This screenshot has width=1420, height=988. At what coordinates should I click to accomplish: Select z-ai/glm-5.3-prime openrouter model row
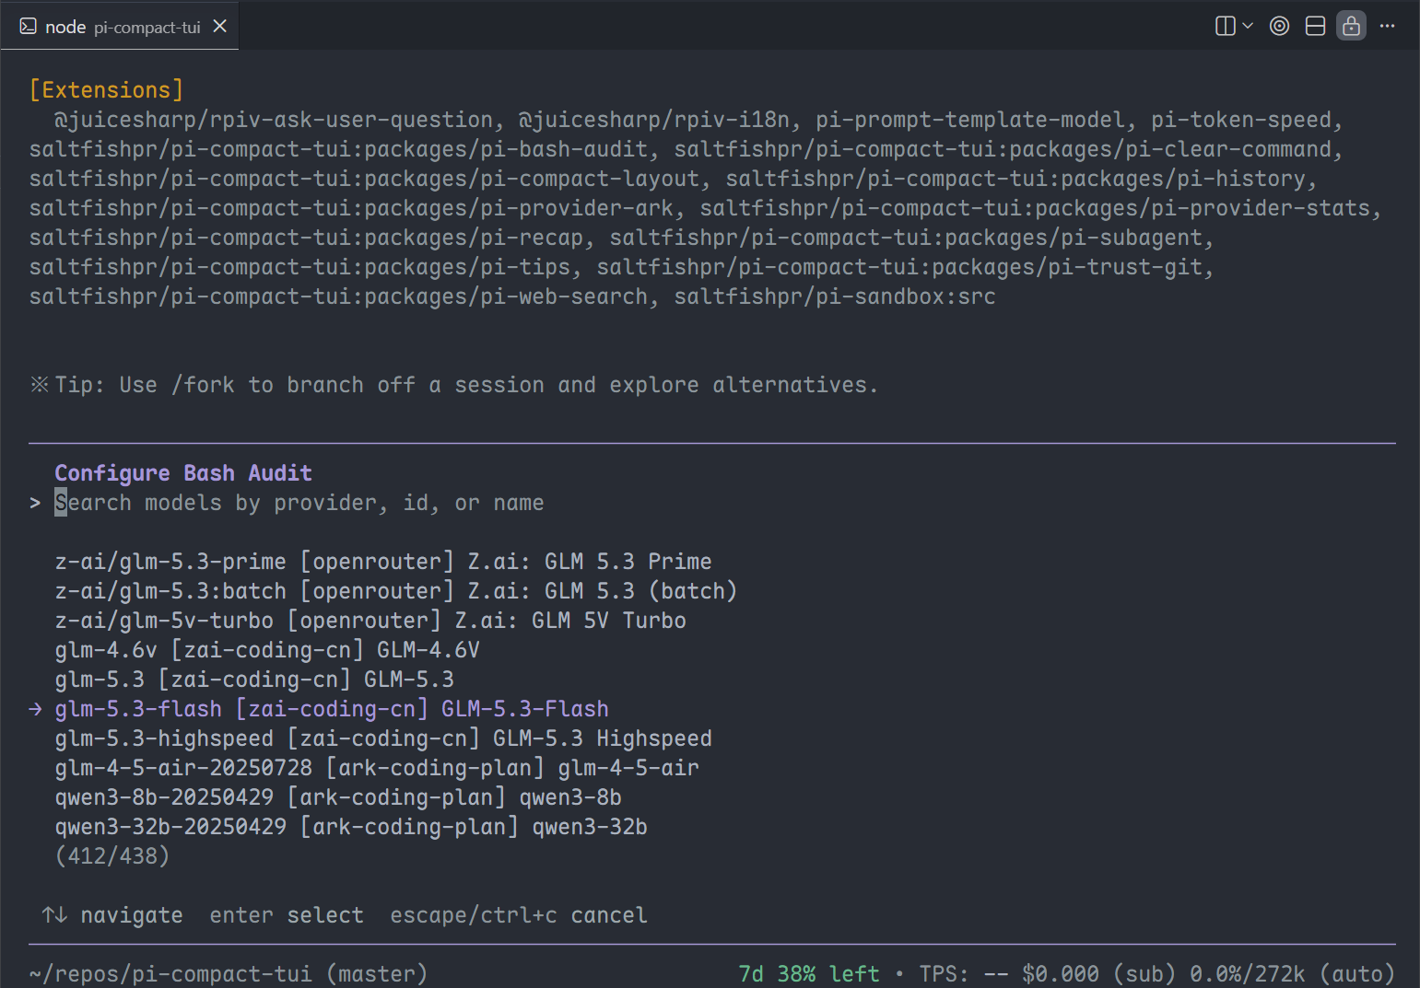(x=383, y=562)
